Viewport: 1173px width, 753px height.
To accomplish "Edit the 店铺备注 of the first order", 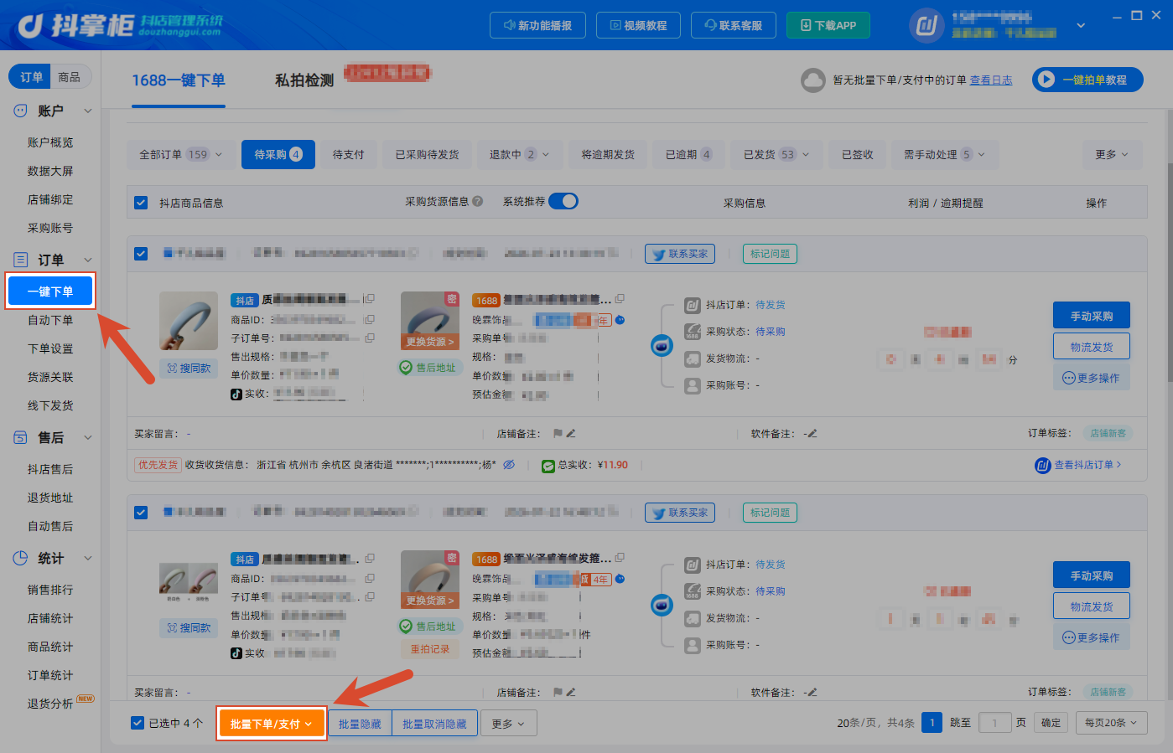I will [571, 434].
